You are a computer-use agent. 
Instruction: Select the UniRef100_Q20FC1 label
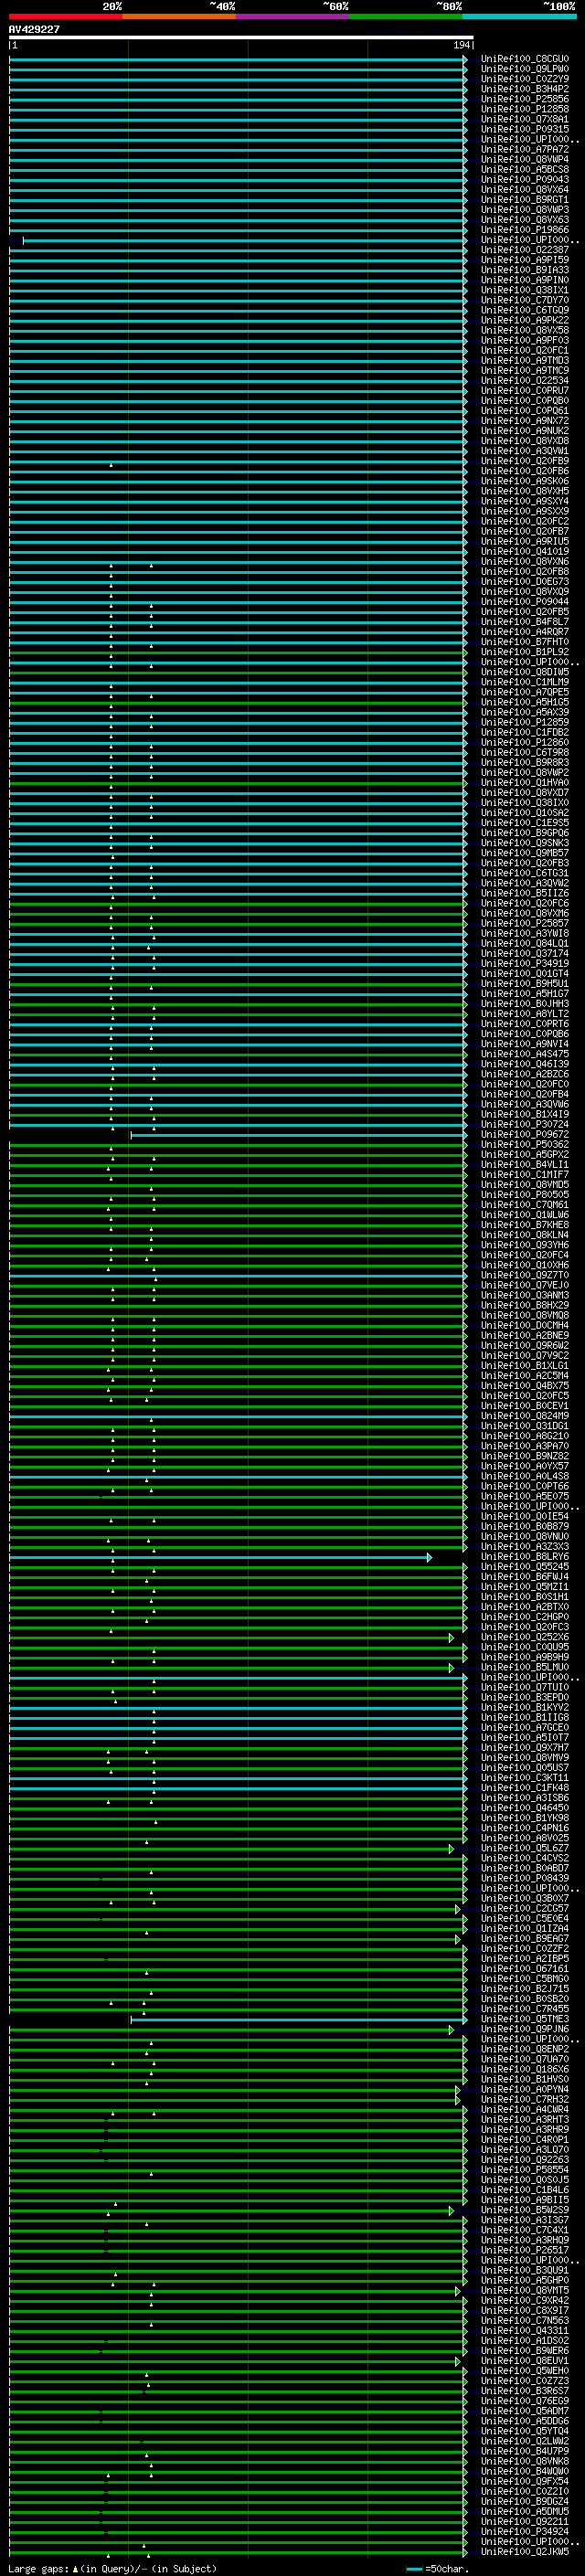tap(524, 350)
